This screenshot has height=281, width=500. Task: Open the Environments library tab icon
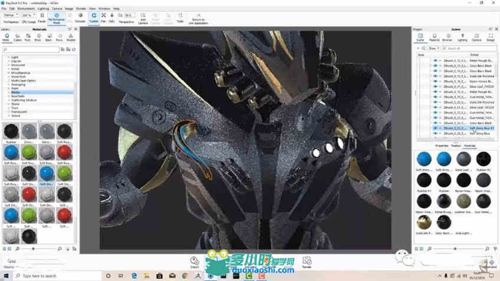pos(38,38)
